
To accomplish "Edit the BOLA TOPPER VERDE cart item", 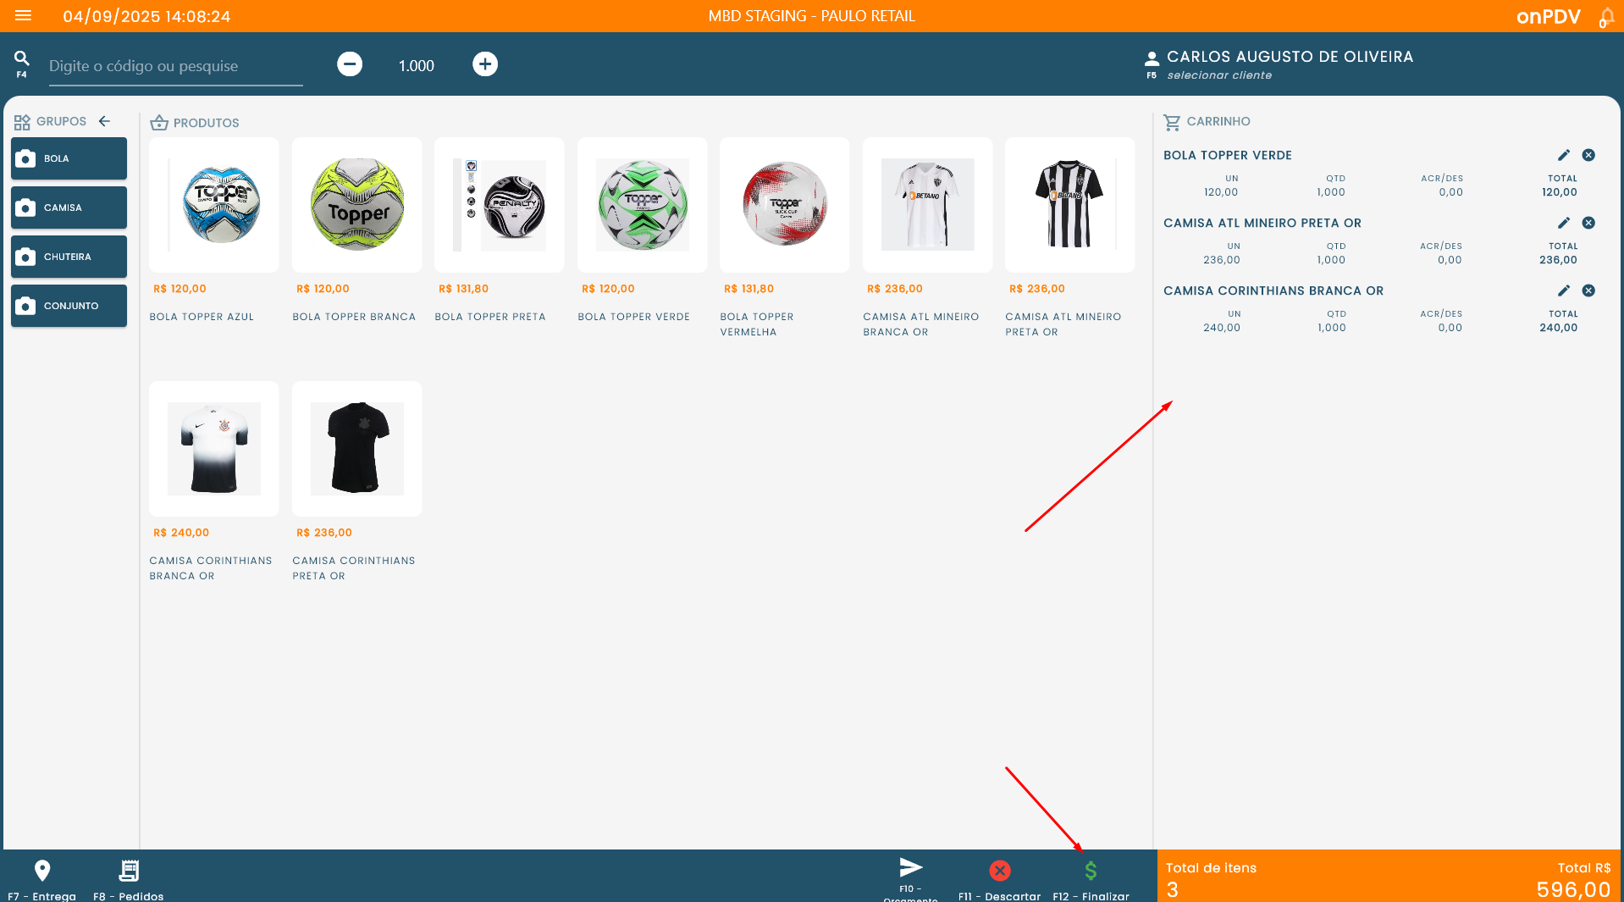I will (1563, 155).
